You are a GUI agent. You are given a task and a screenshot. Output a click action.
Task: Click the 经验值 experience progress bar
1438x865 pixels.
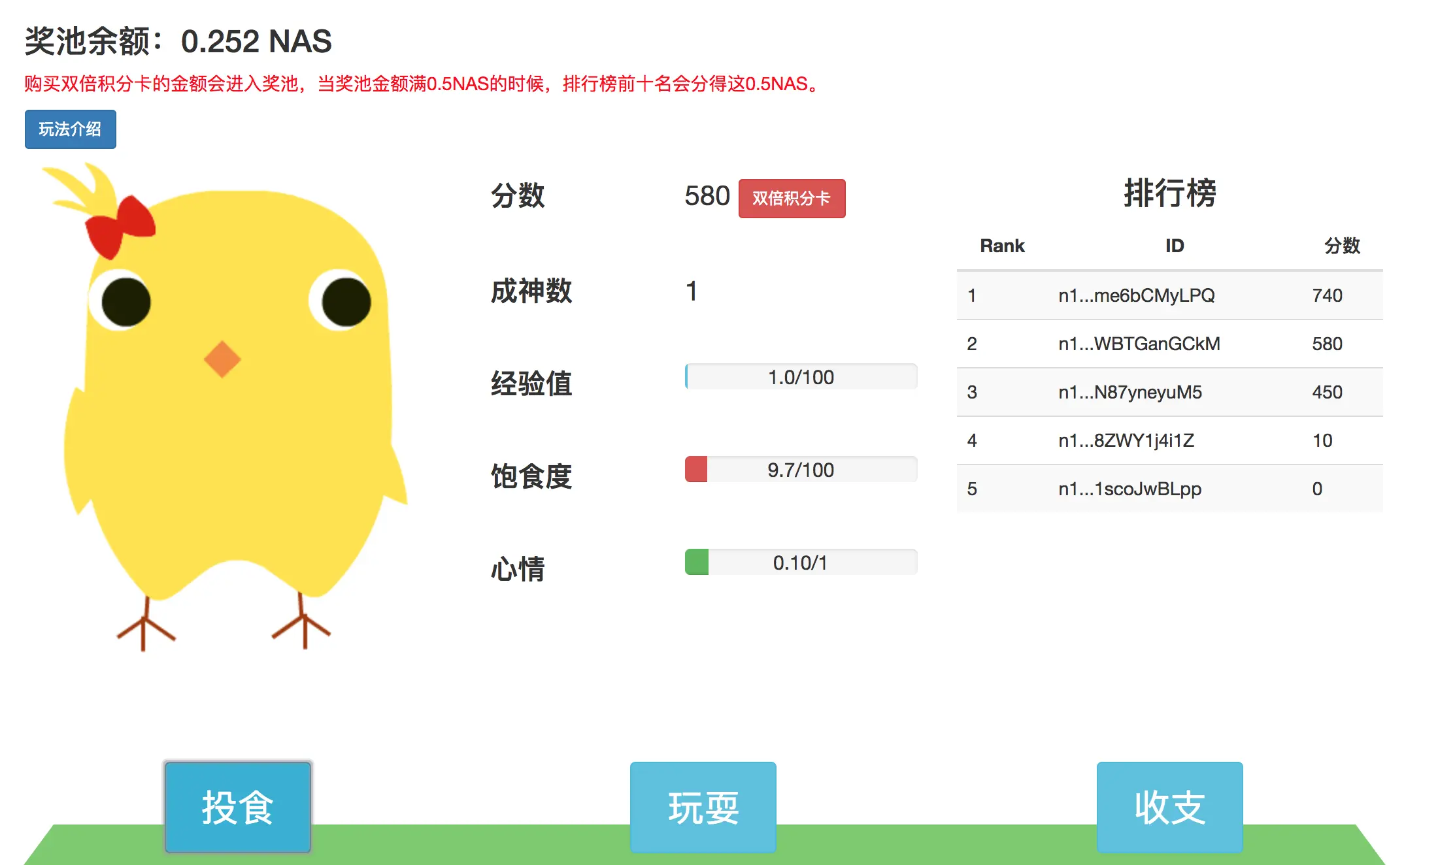point(801,377)
